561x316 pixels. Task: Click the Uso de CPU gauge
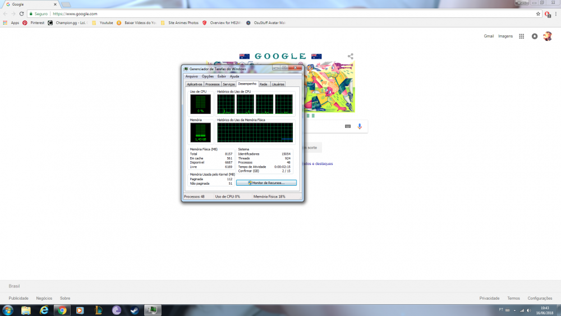(x=200, y=104)
